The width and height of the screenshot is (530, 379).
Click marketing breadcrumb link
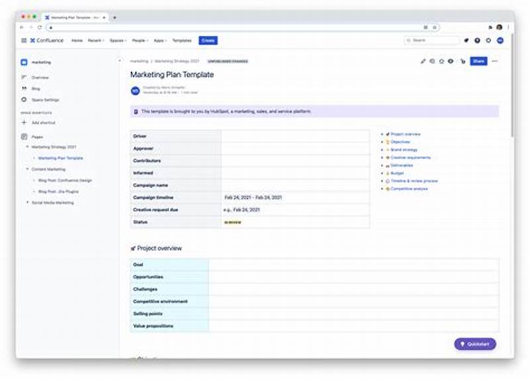click(139, 61)
